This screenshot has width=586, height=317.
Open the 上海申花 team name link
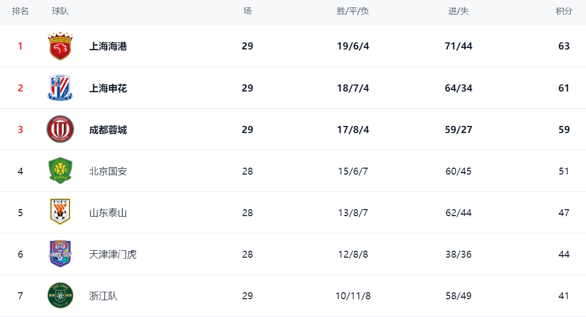(108, 89)
